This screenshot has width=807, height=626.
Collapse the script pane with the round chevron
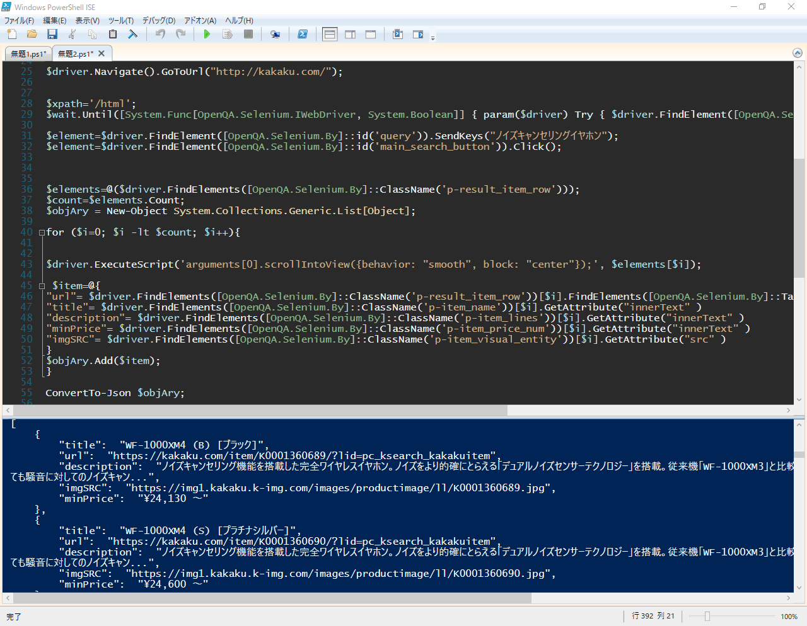(798, 54)
